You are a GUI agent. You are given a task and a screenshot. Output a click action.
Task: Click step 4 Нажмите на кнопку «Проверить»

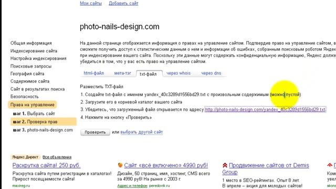click(x=116, y=118)
